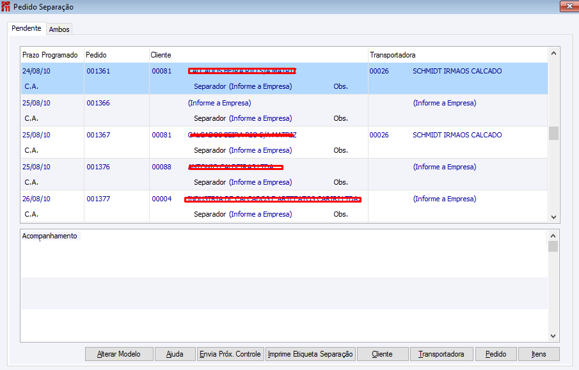The height and width of the screenshot is (370, 579).
Task: Click the order list scroll down arrow
Action: [553, 217]
